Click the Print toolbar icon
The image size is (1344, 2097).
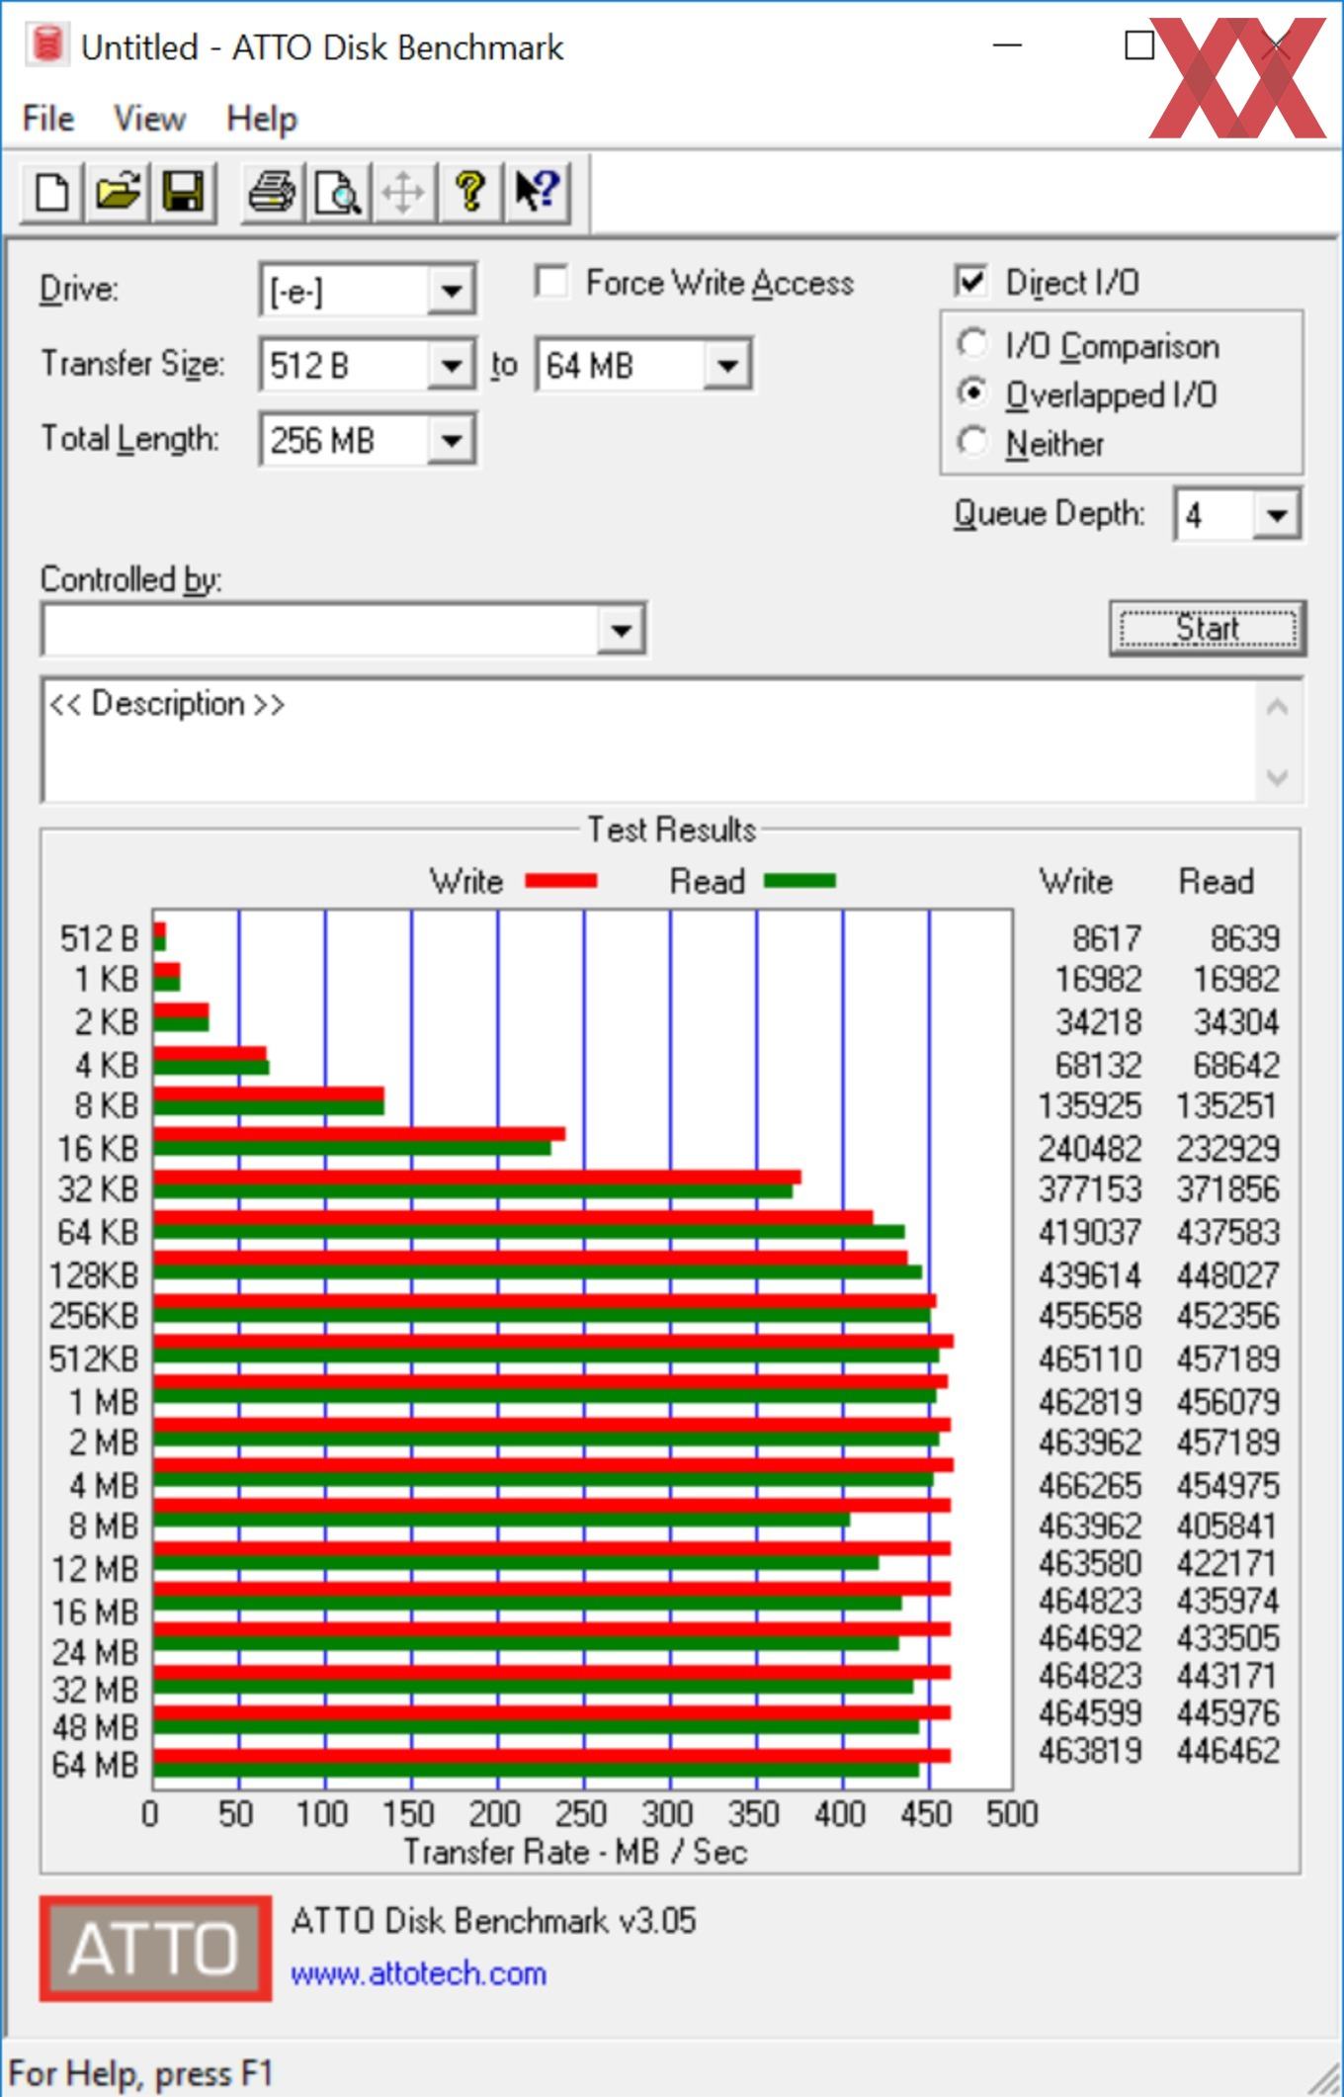tap(272, 191)
